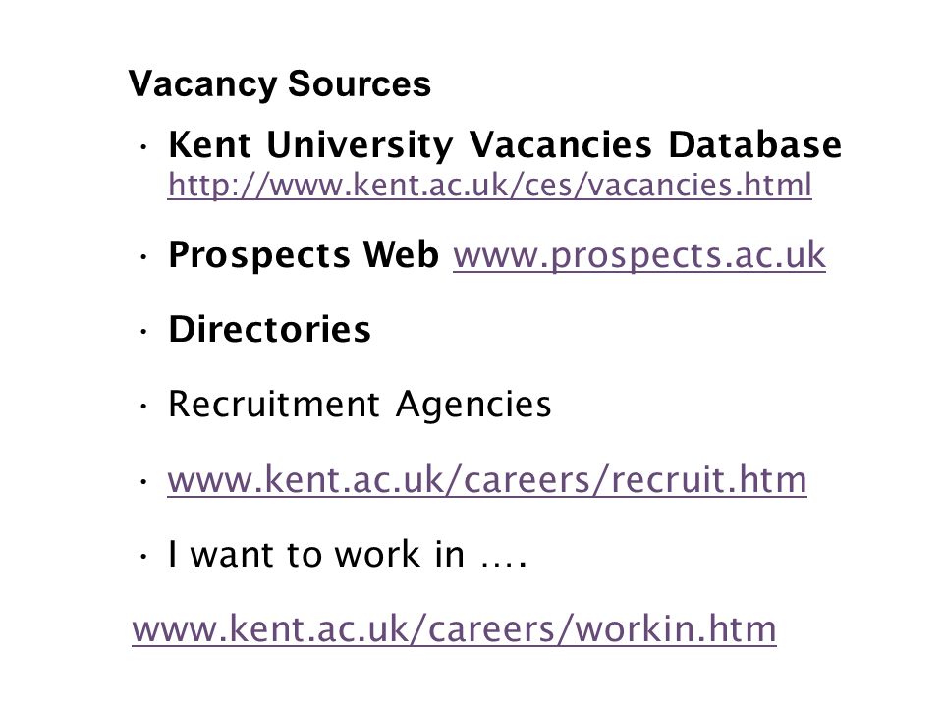This screenshot has width=943, height=707.
Task: Click the bullet dot before Kent University
Action: coord(143,146)
